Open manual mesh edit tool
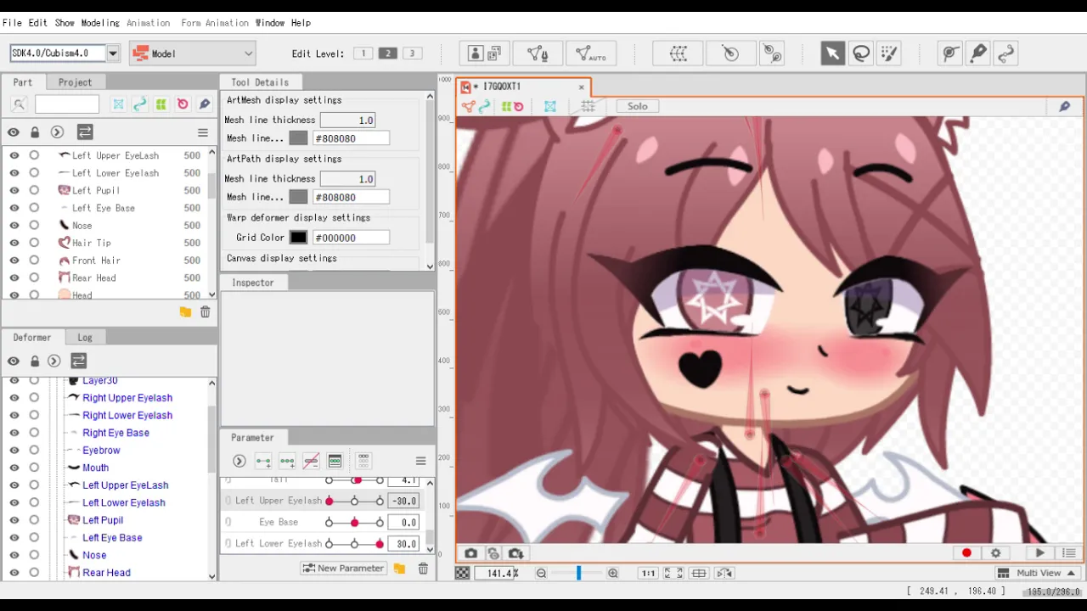The image size is (1087, 611). 538,53
